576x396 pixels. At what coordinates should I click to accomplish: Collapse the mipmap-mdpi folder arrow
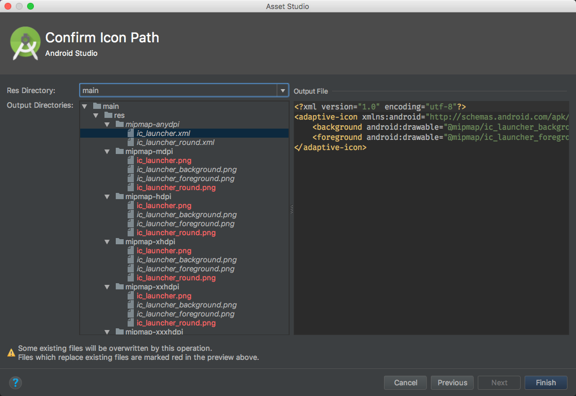107,152
